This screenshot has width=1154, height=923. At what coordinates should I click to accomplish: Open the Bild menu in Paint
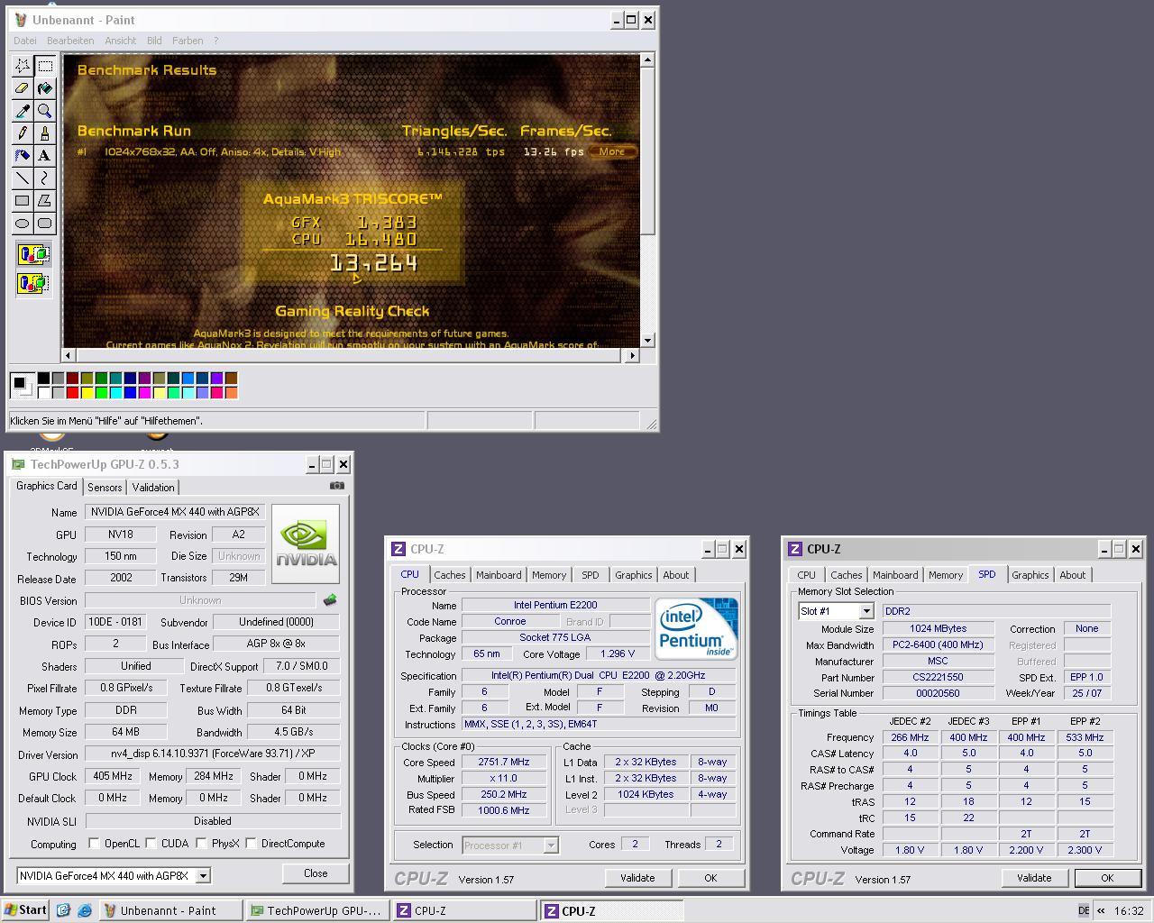pos(154,41)
